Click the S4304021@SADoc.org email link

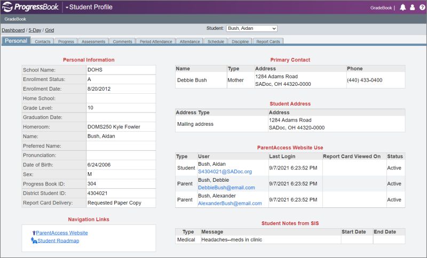225,172
